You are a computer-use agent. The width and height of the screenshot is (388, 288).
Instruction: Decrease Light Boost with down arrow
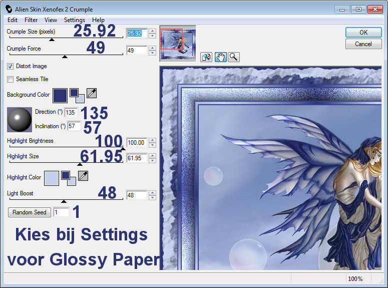152,198
